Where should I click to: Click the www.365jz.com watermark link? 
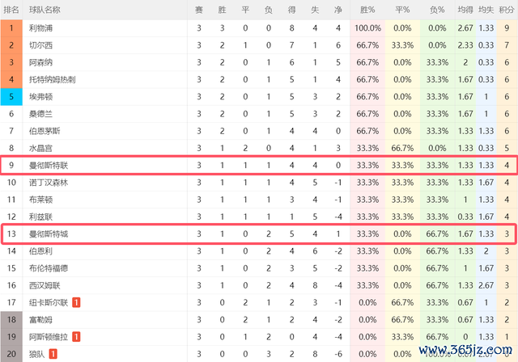[465, 350]
